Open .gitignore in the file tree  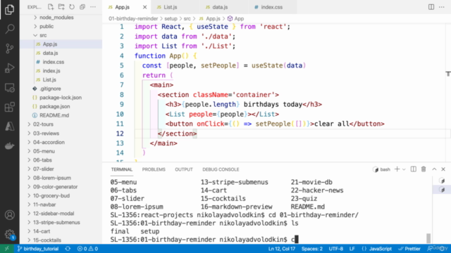[x=50, y=89]
